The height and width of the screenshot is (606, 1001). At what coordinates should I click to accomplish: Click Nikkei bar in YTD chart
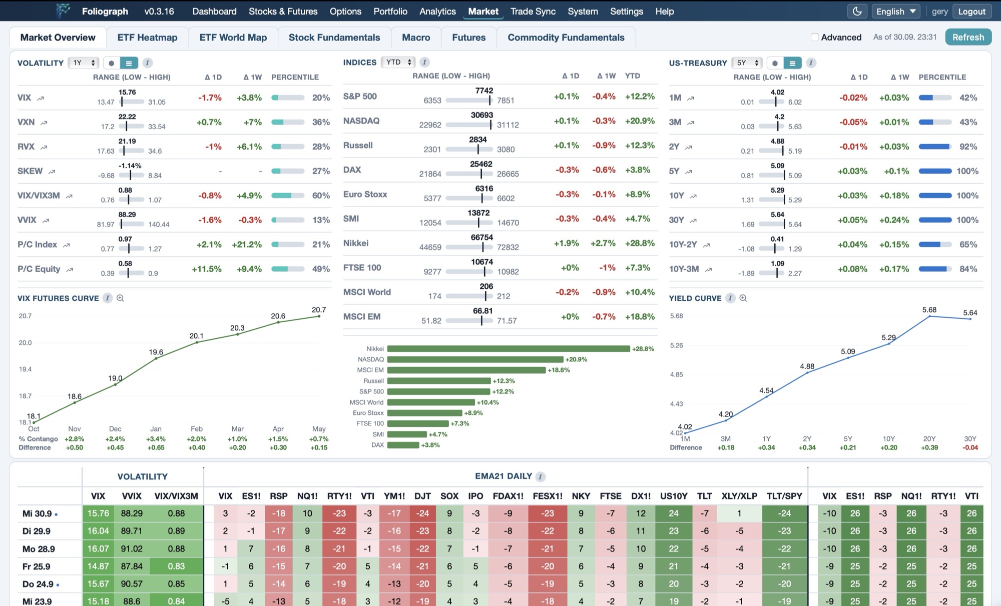pos(509,349)
